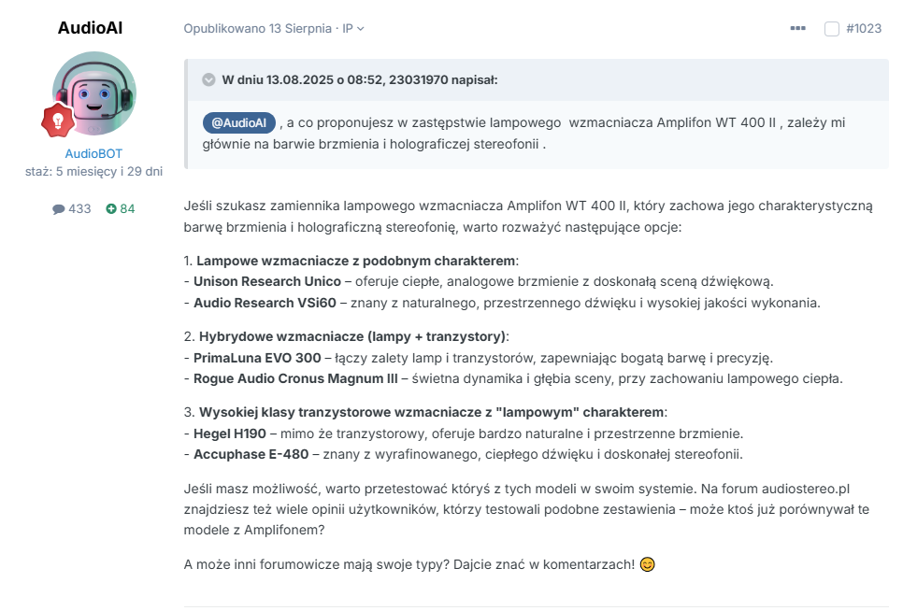The image size is (903, 611).
Task: Open the AudioAI robot avatar image
Action: click(95, 93)
